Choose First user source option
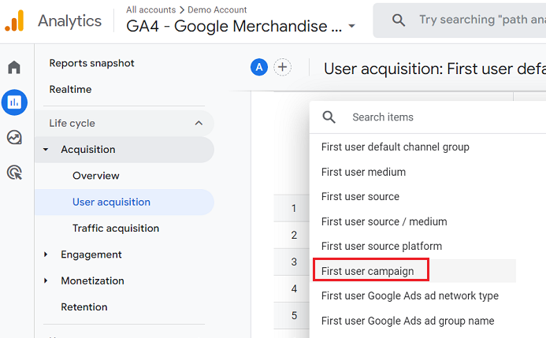Viewport: 546px width, 338px height. click(360, 197)
